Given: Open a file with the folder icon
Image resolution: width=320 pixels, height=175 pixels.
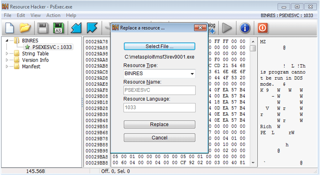Looking at the screenshot, I should click(25, 28).
